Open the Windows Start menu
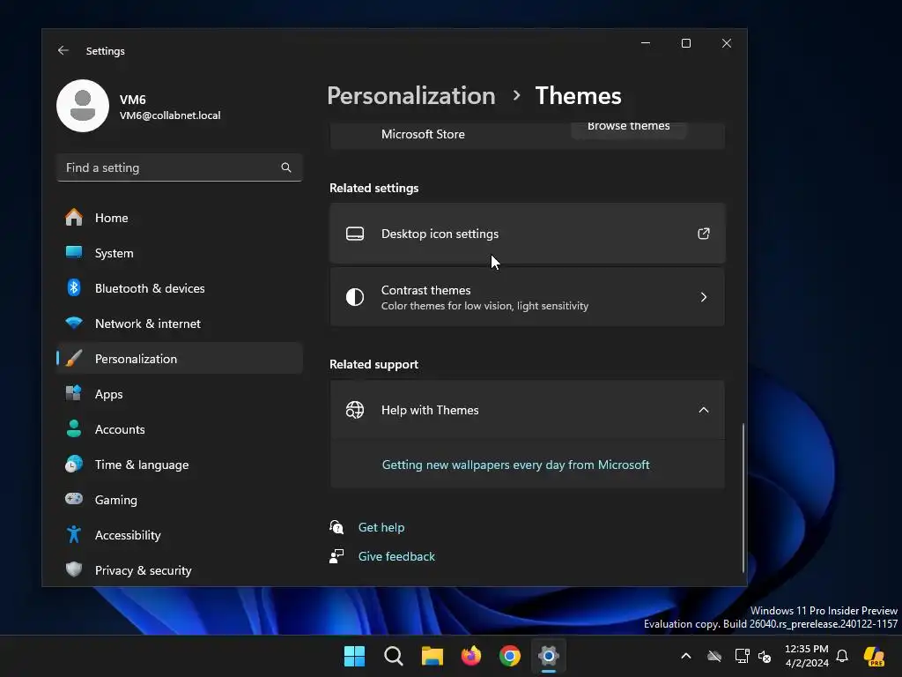This screenshot has width=902, height=677. coord(354,656)
